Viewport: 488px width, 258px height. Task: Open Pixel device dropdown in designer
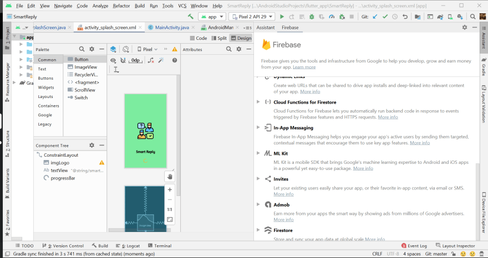(x=148, y=49)
